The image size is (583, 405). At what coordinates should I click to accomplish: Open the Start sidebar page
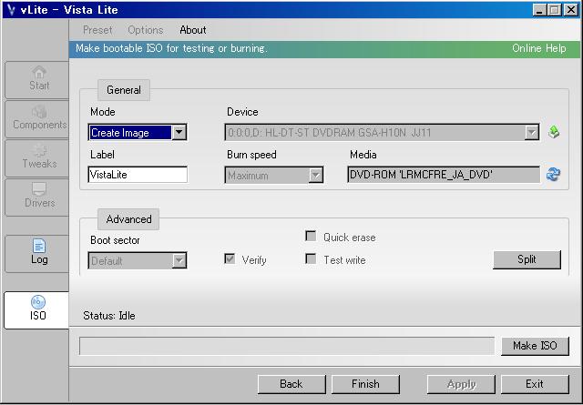(x=37, y=80)
